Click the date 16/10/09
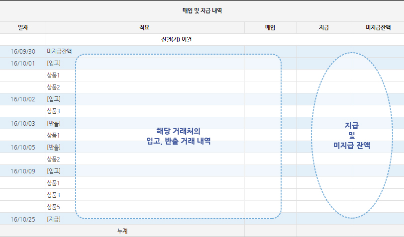404x237 pixels. tap(23, 171)
